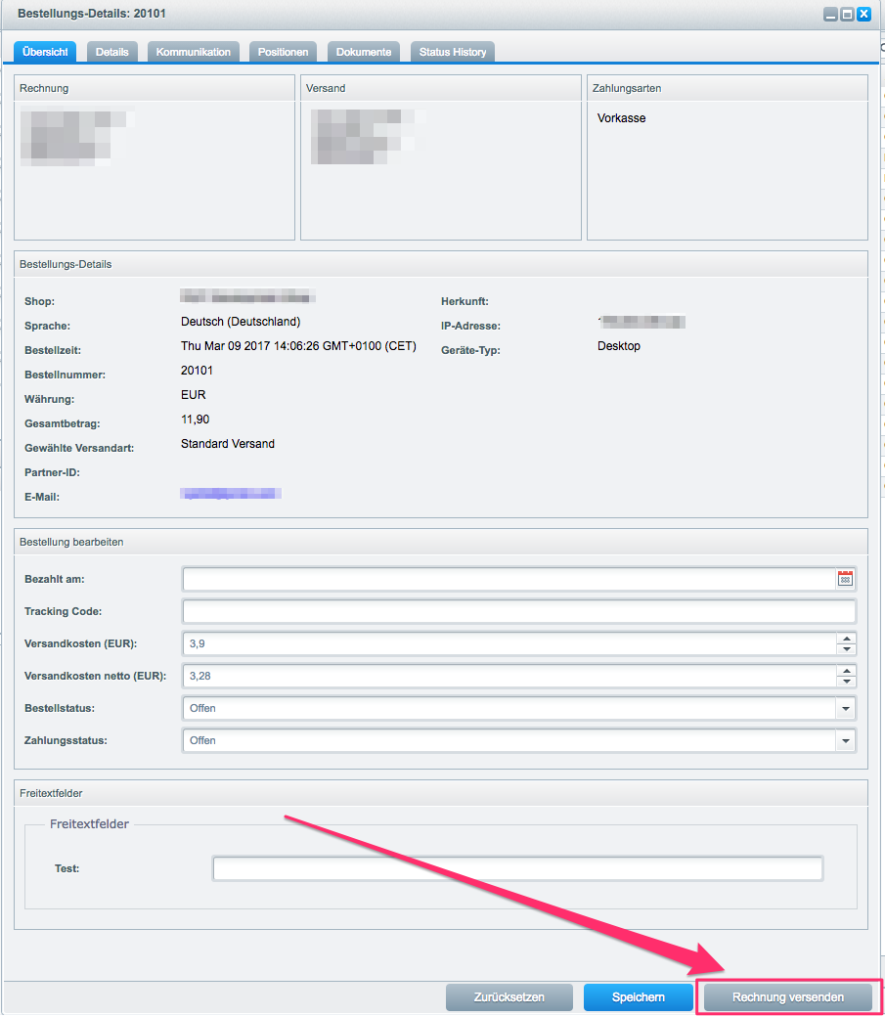Screen dimensions: 885x1016
Task: Click the Zurücksetzen button
Action: tap(509, 997)
